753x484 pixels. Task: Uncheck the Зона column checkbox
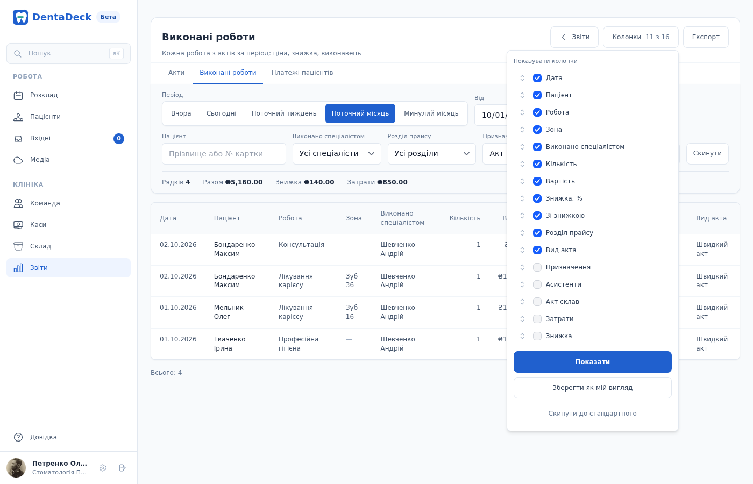tap(537, 130)
